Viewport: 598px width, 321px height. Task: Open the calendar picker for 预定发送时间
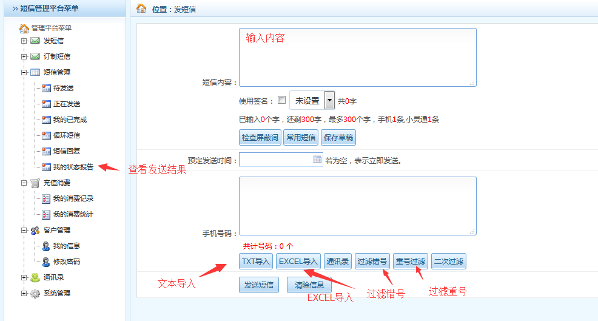coord(317,160)
